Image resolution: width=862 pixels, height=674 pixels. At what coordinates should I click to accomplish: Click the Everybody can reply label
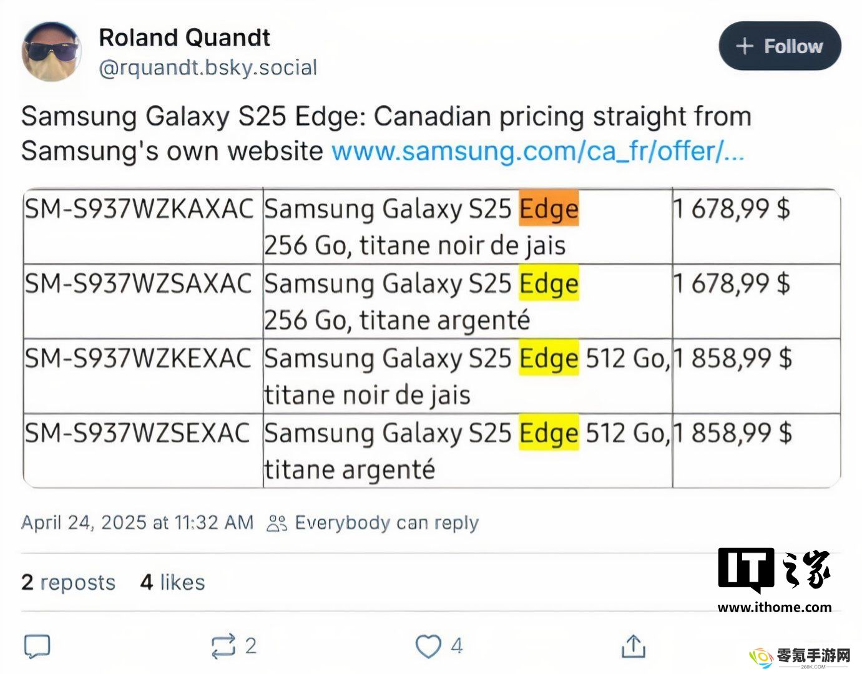[386, 523]
